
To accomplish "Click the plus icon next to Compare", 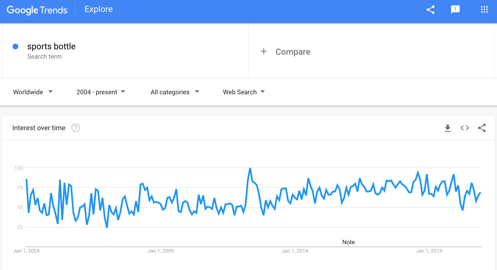I will point(264,51).
